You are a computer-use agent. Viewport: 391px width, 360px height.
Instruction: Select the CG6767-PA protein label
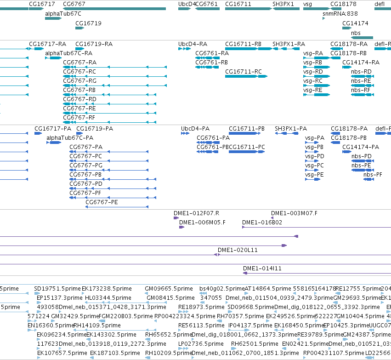click(86, 147)
